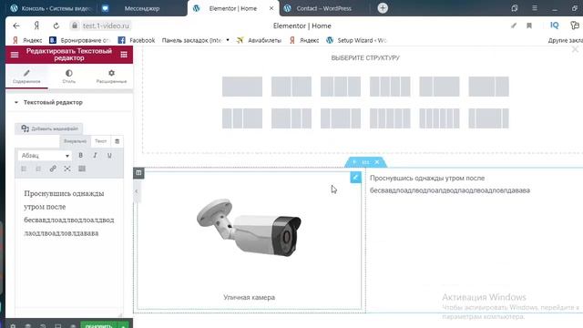The height and width of the screenshot is (328, 583).
Task: Click the blue pencil edit widget icon
Action: tap(355, 178)
